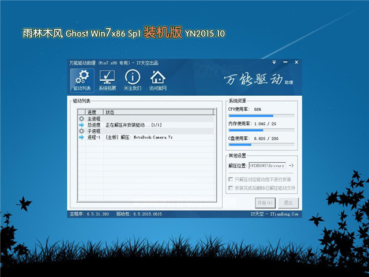
Task: Click the 万能驱动 calligraphy logo
Action: point(254,80)
